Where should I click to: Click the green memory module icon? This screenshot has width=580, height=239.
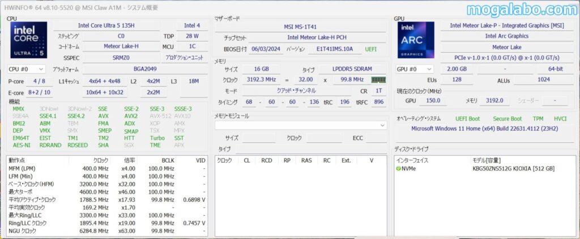(x=378, y=79)
